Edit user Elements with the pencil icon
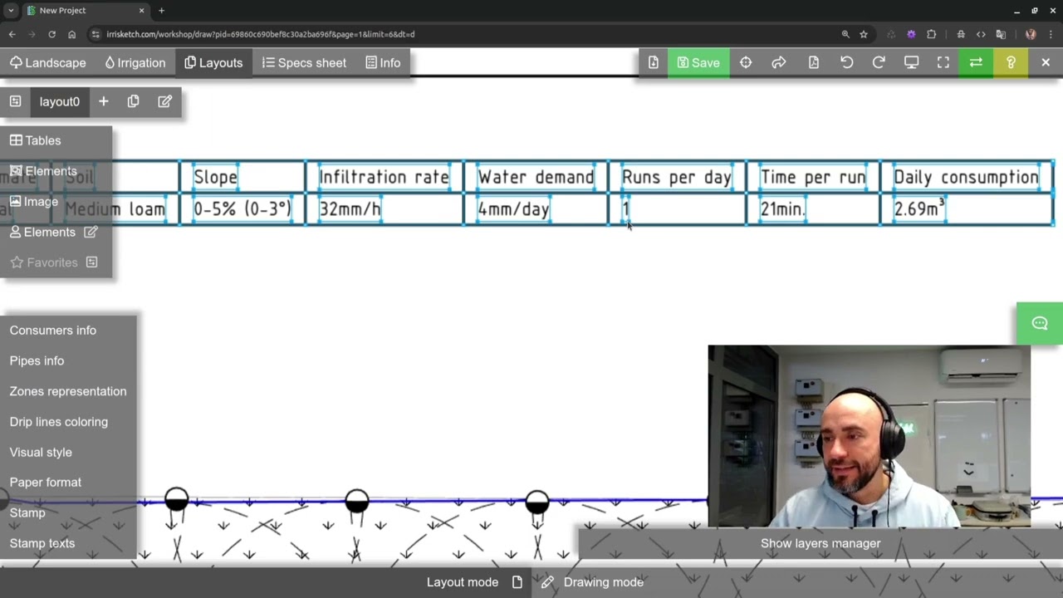Screen dimensions: 1063x598 pos(91,232)
